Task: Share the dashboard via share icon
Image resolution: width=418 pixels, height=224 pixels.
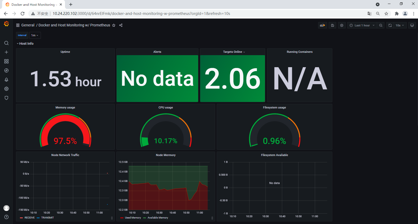Action: (x=121, y=25)
